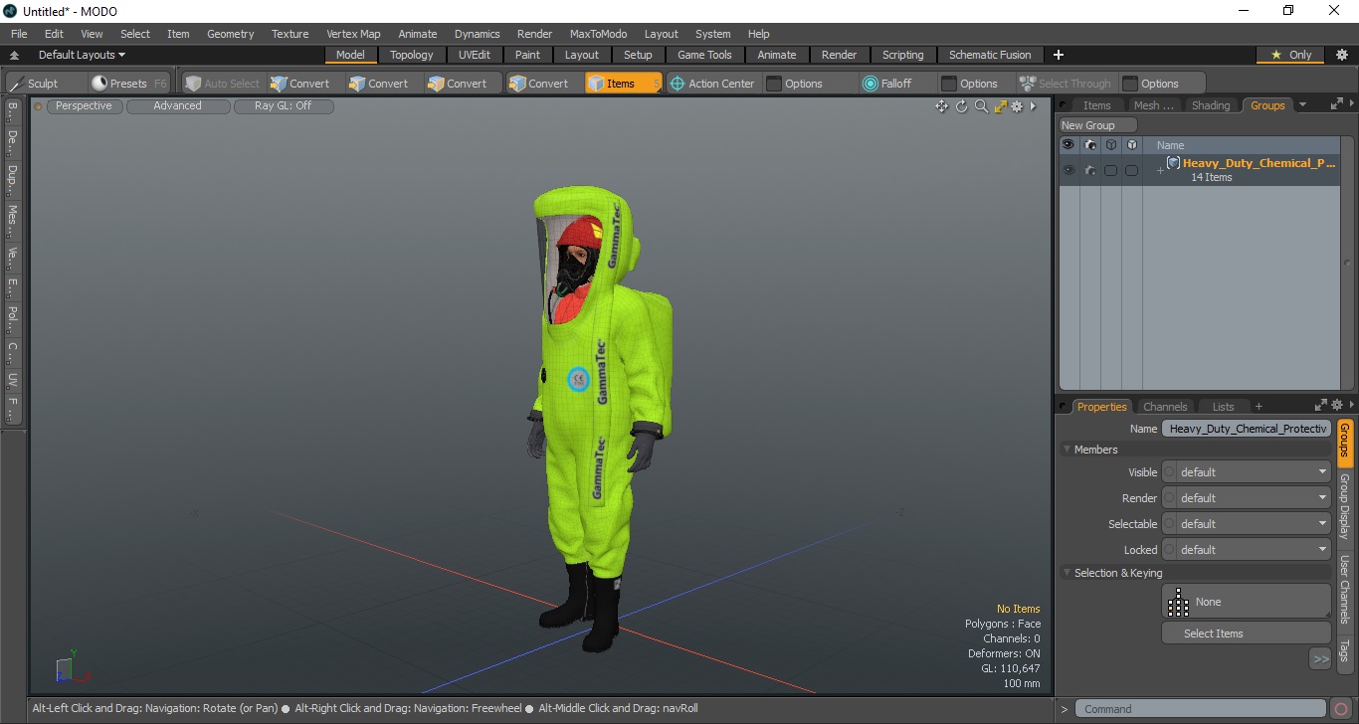Toggle the Selectable channel circle
Viewport: 1359px width, 724px height.
click(x=1169, y=524)
